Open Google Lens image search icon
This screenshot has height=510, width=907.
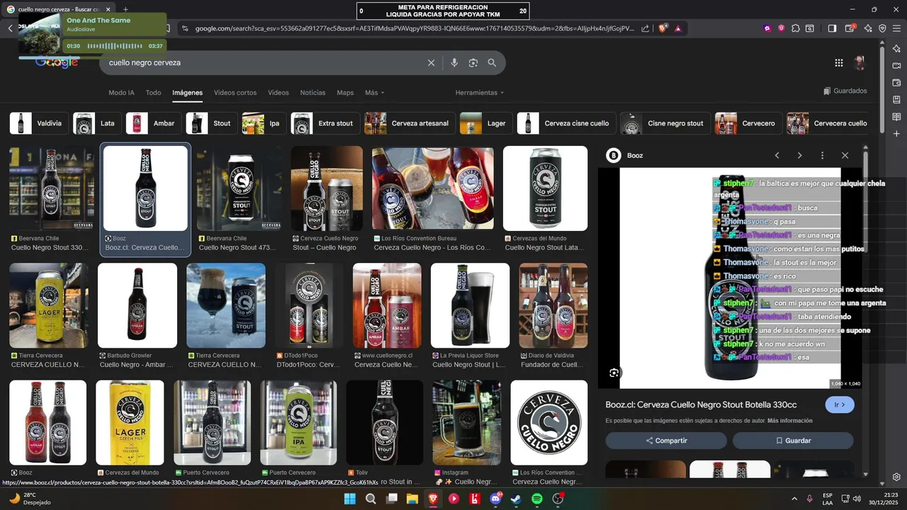click(473, 63)
